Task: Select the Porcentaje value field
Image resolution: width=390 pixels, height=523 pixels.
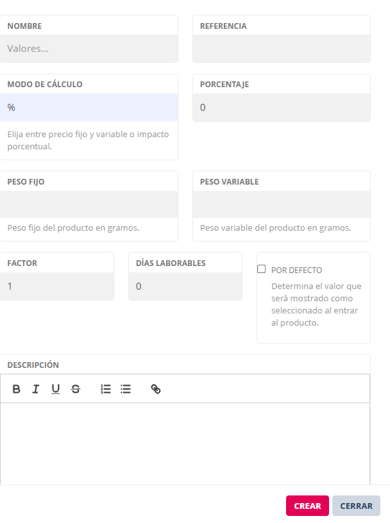Action: 281,108
